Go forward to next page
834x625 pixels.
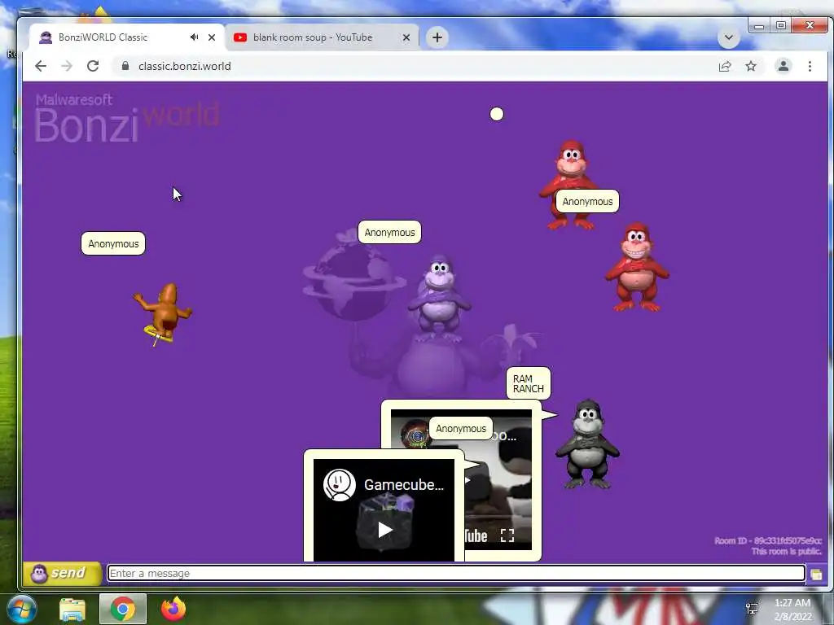tap(67, 66)
